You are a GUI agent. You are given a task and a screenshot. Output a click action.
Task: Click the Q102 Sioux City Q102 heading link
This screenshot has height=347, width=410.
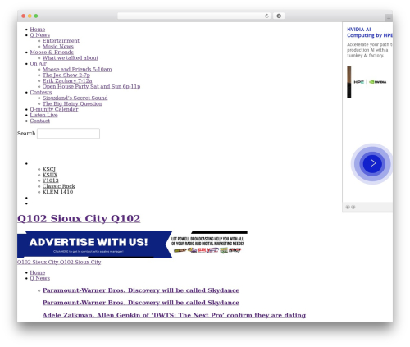point(79,218)
